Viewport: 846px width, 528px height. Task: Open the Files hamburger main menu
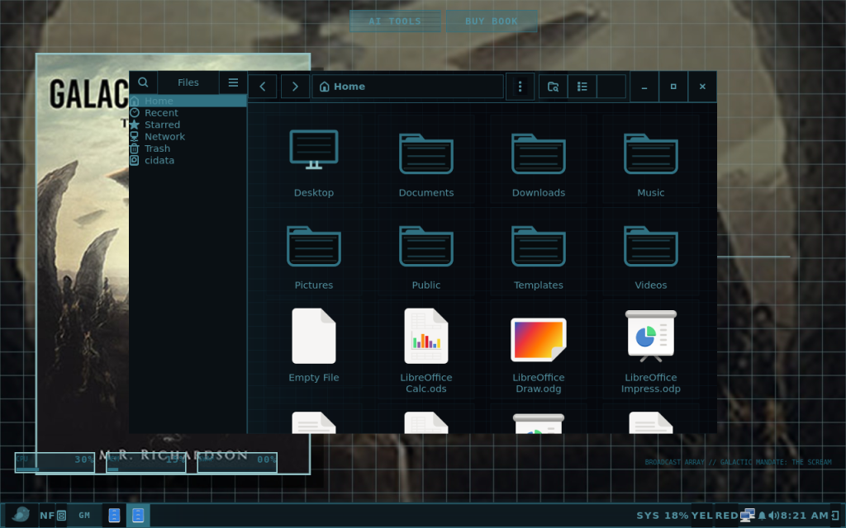pyautogui.click(x=233, y=82)
